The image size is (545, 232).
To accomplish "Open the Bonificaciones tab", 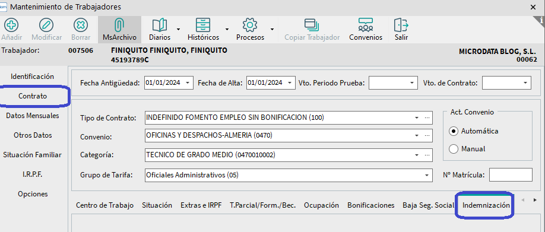I will 371,205.
